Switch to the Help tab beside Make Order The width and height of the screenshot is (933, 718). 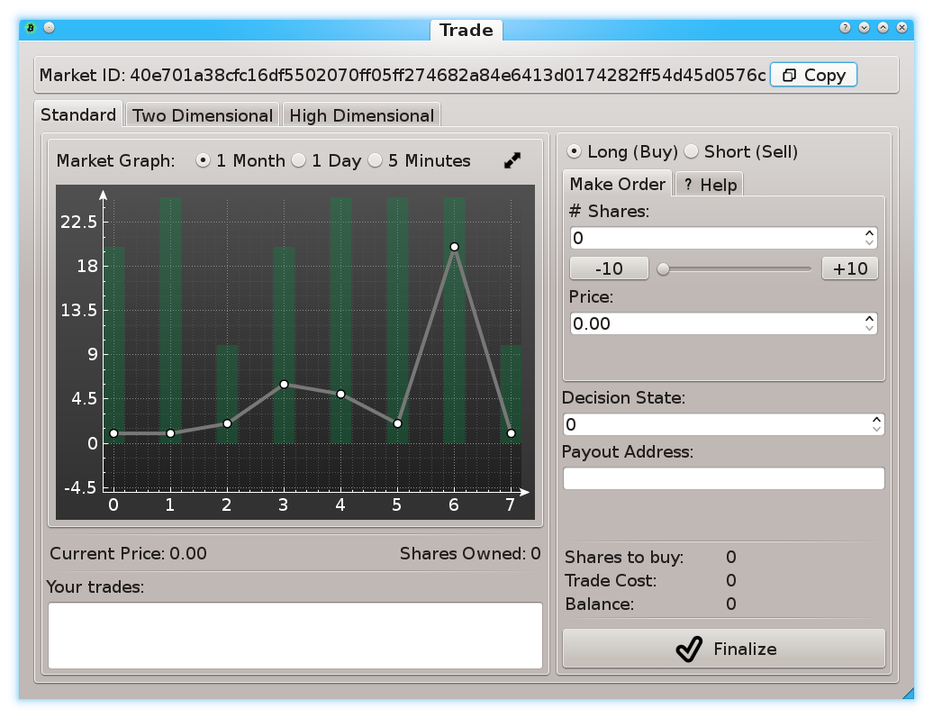pos(708,184)
